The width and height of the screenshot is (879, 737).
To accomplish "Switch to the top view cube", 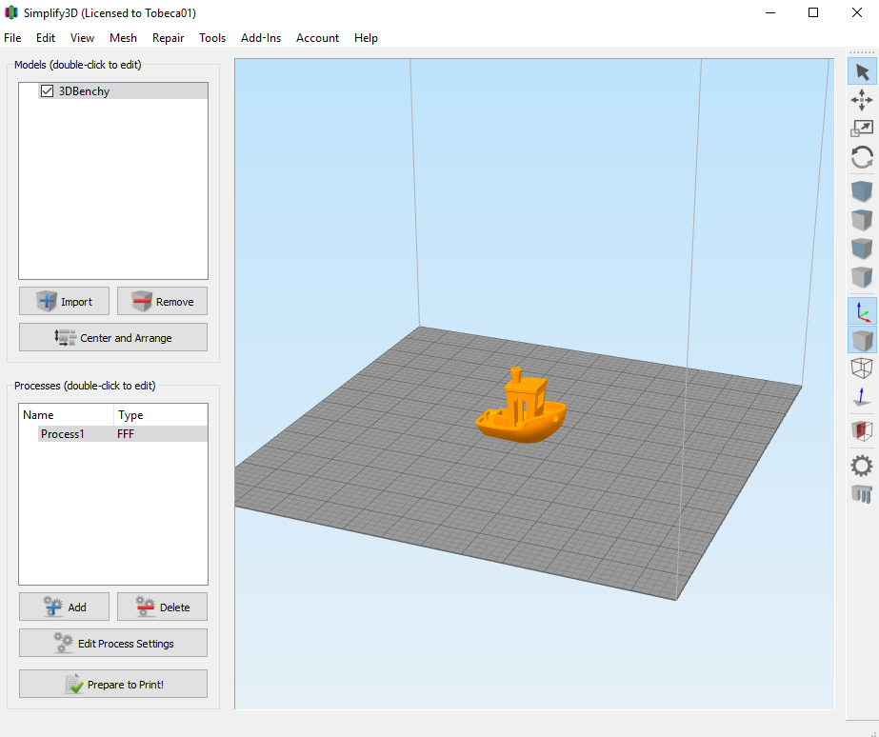I will point(862,220).
